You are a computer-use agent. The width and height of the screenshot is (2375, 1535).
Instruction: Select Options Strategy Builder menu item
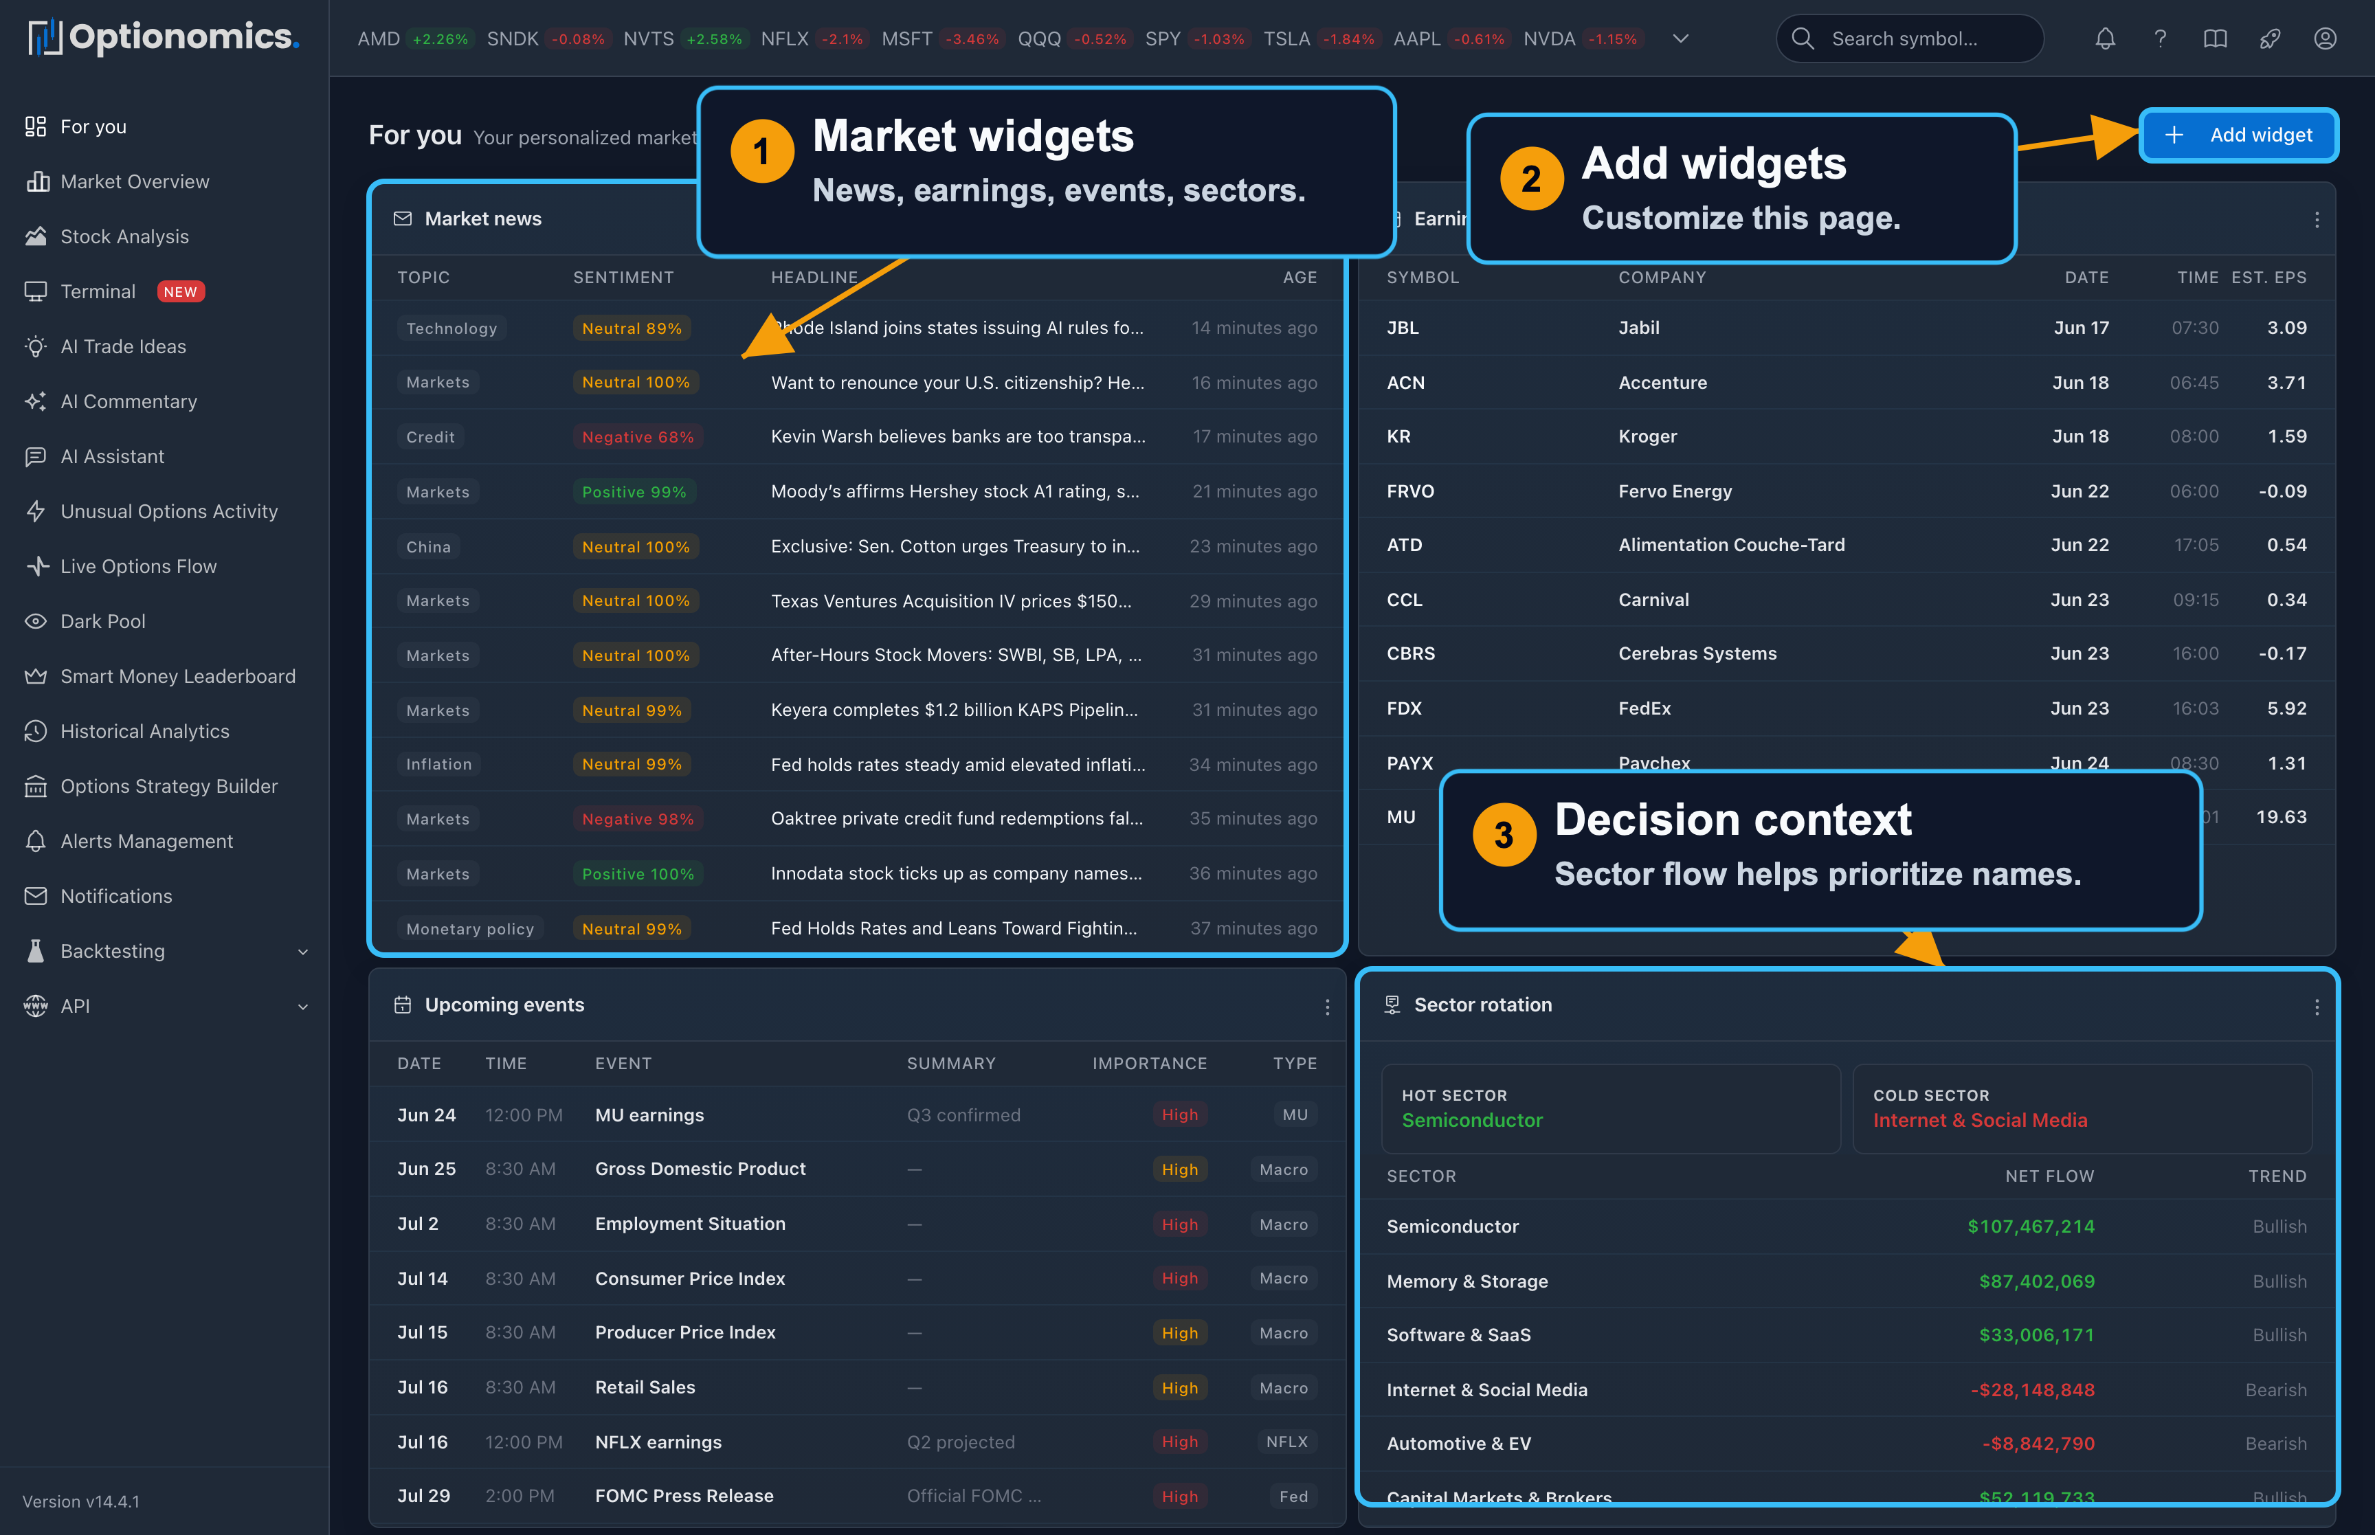click(170, 787)
